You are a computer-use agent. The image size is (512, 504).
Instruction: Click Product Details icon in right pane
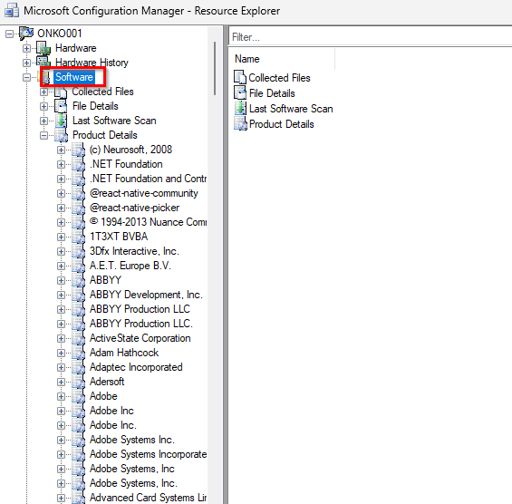240,124
